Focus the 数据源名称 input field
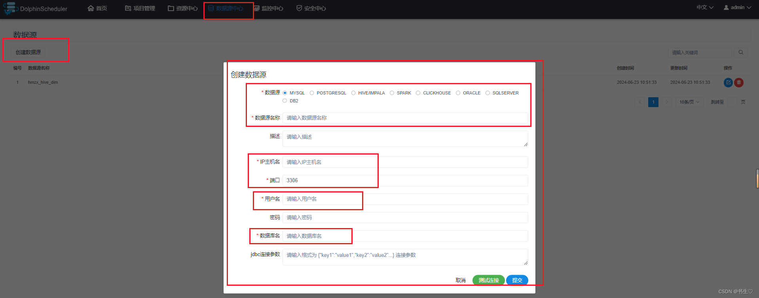The width and height of the screenshot is (759, 298). 405,118
